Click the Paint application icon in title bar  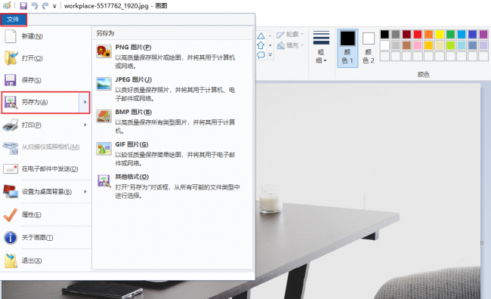click(7, 5)
